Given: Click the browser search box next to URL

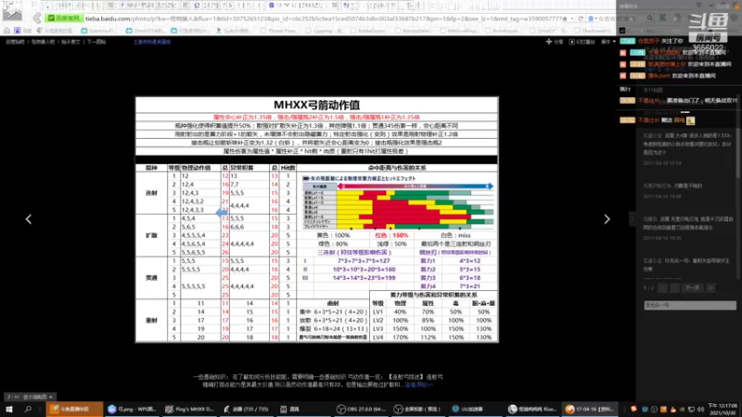Looking at the screenshot, I should point(620,19).
